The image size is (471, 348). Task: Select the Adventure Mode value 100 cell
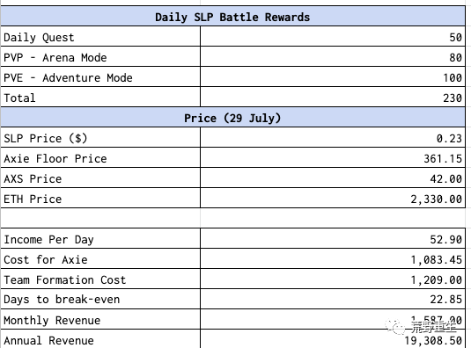point(333,76)
